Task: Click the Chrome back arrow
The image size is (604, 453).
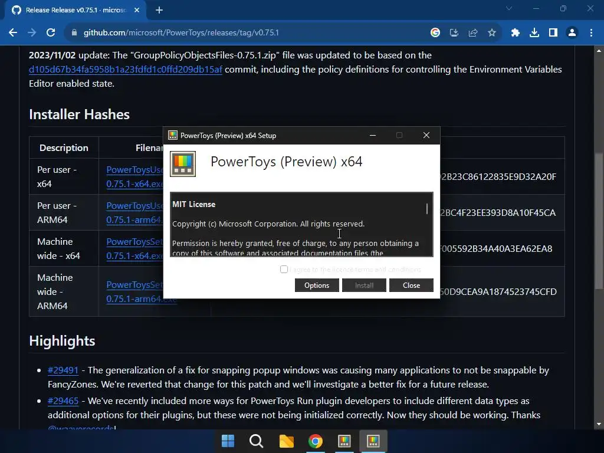Action: tap(13, 33)
